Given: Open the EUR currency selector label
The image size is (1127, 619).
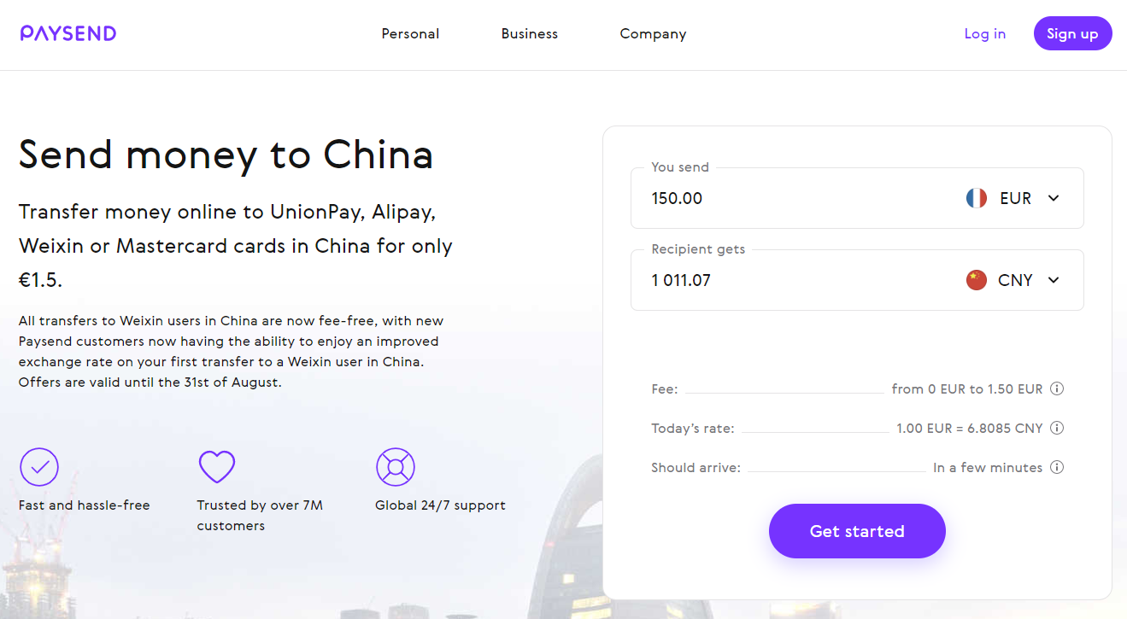Looking at the screenshot, I should click(1016, 198).
